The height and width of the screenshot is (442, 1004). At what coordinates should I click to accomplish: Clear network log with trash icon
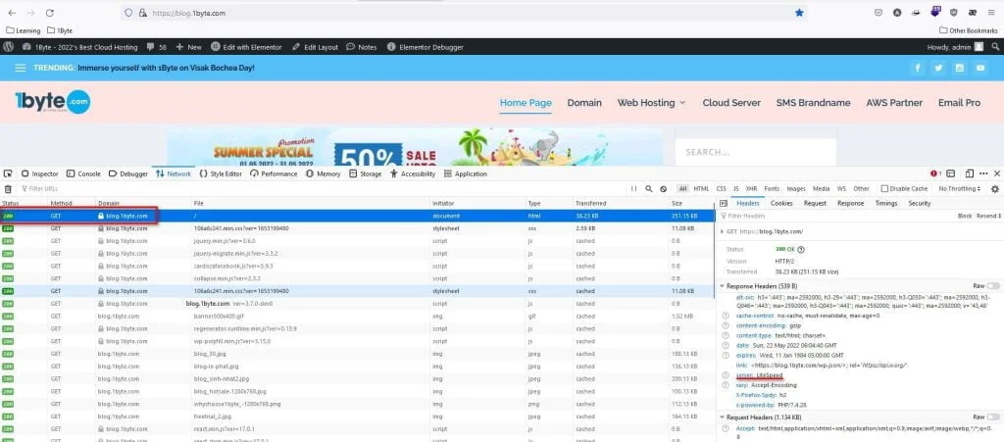click(8, 189)
